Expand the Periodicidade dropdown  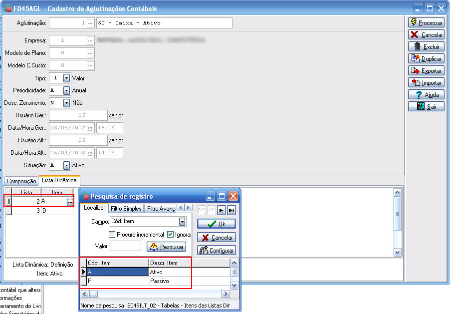tap(66, 90)
